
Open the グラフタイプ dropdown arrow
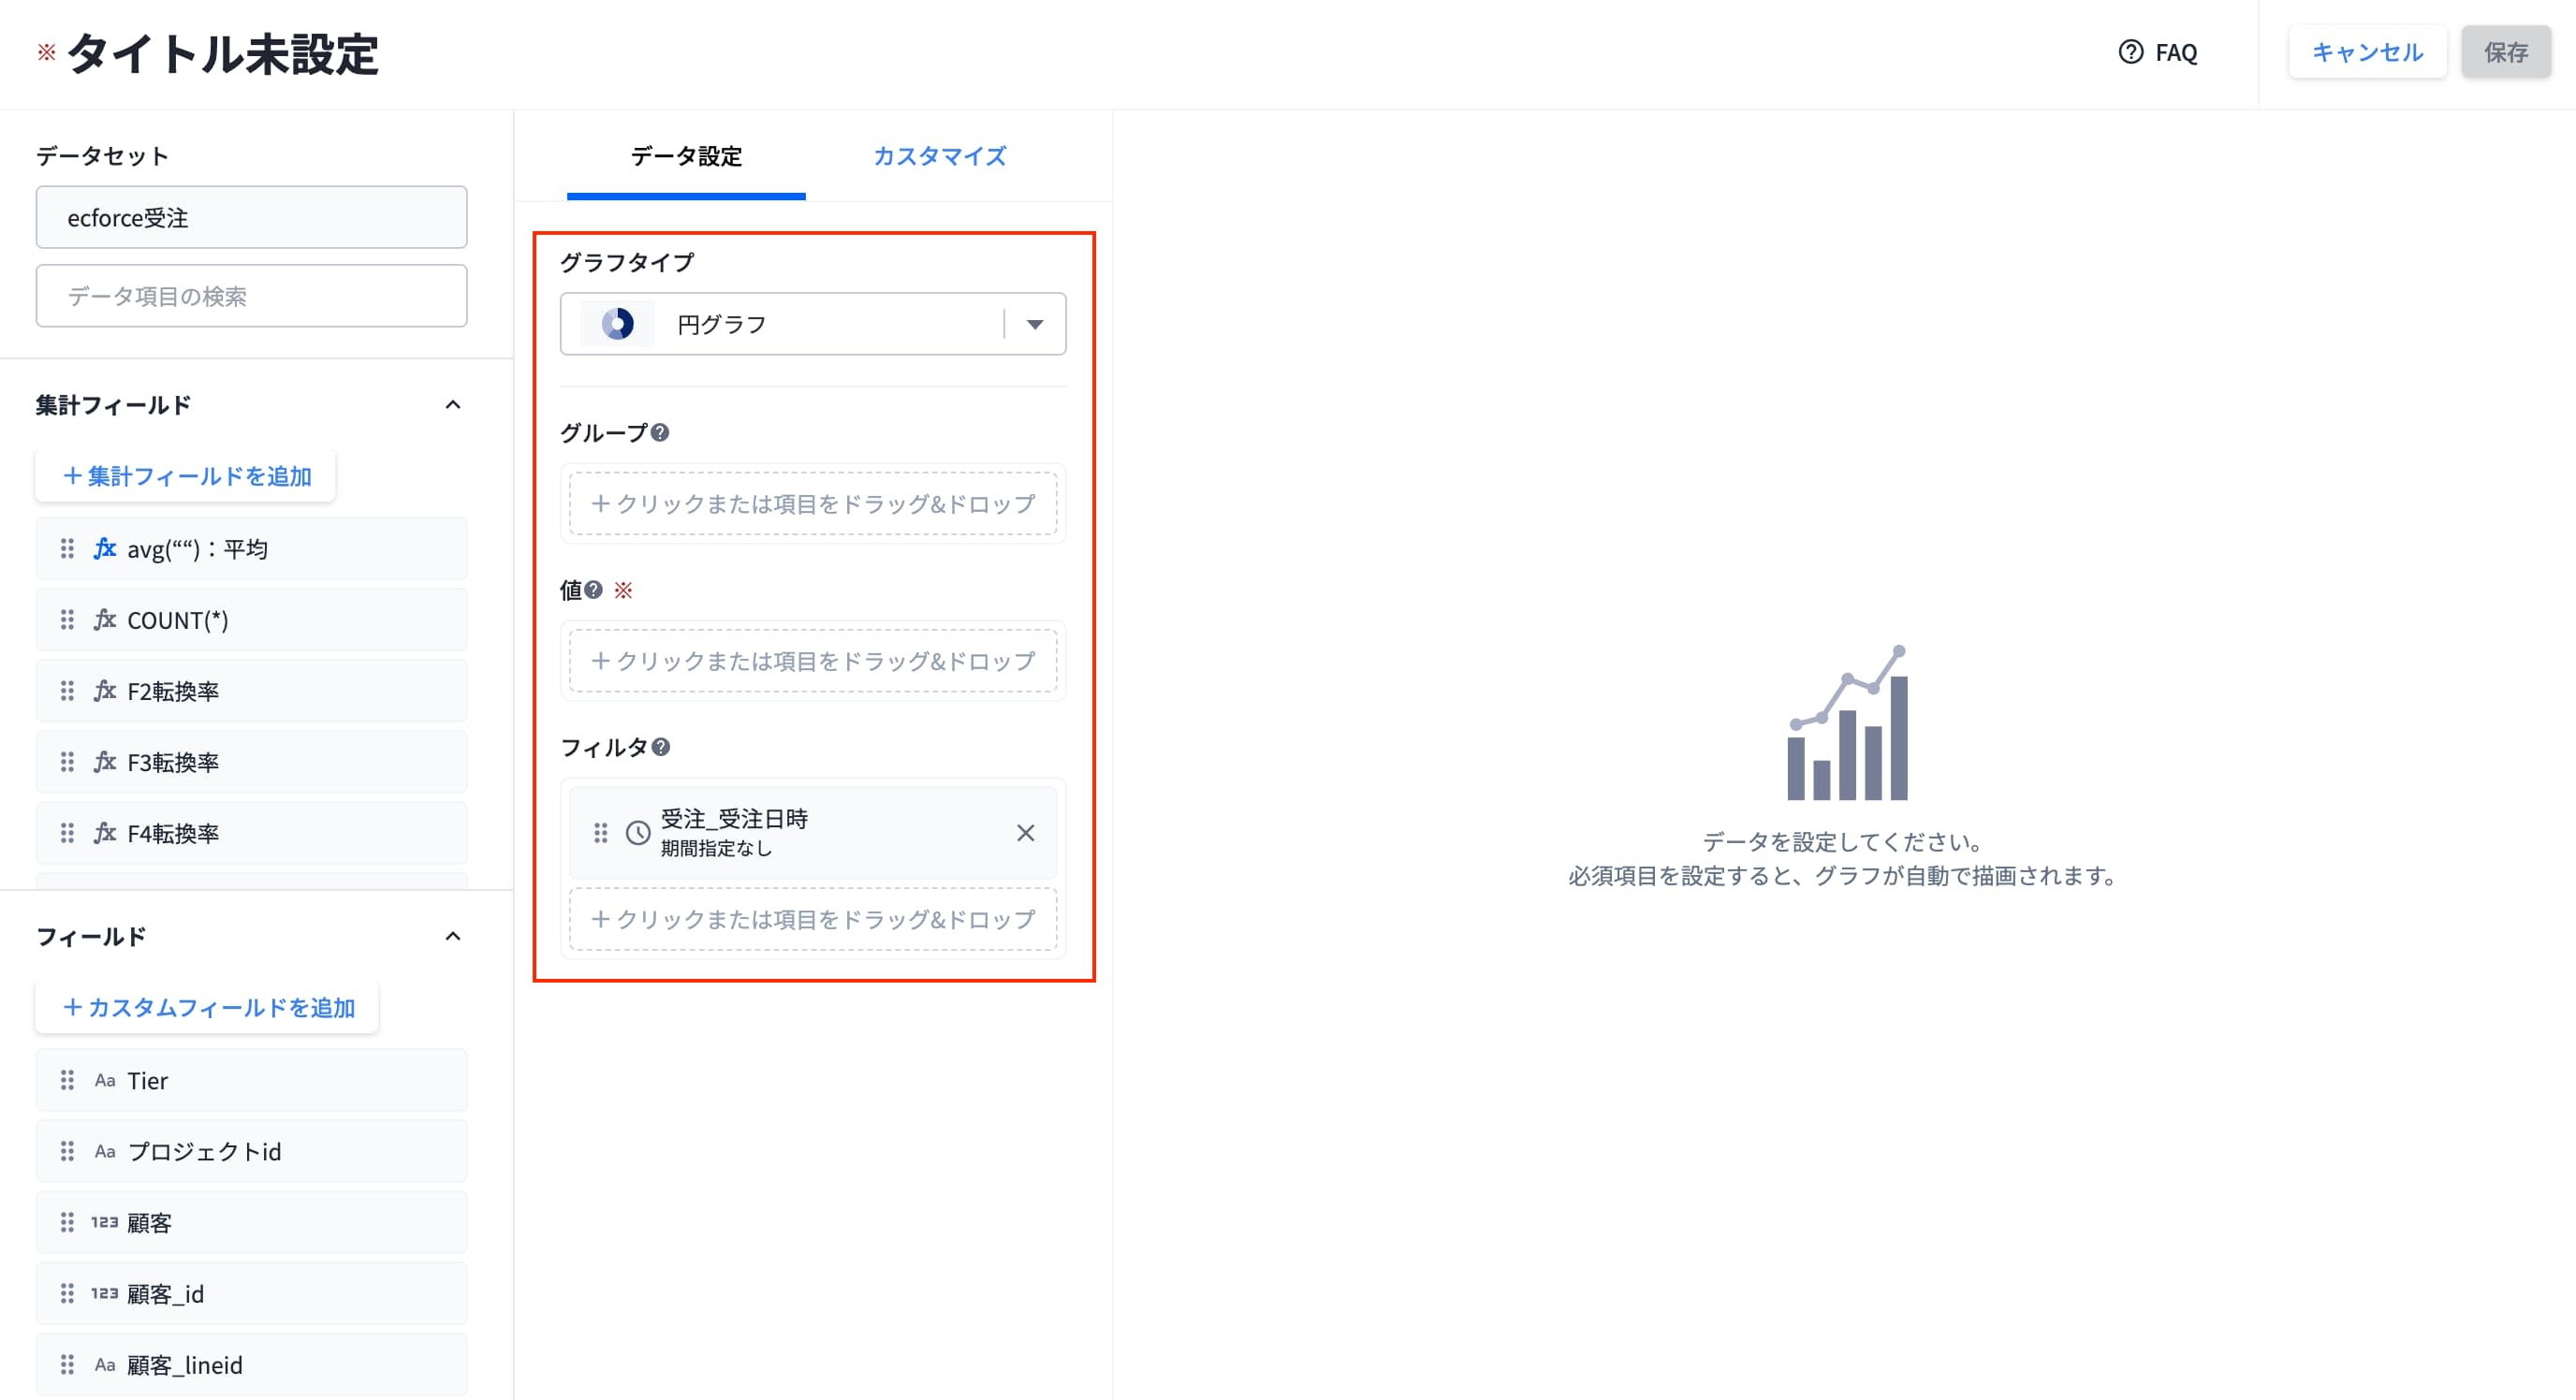[1035, 324]
